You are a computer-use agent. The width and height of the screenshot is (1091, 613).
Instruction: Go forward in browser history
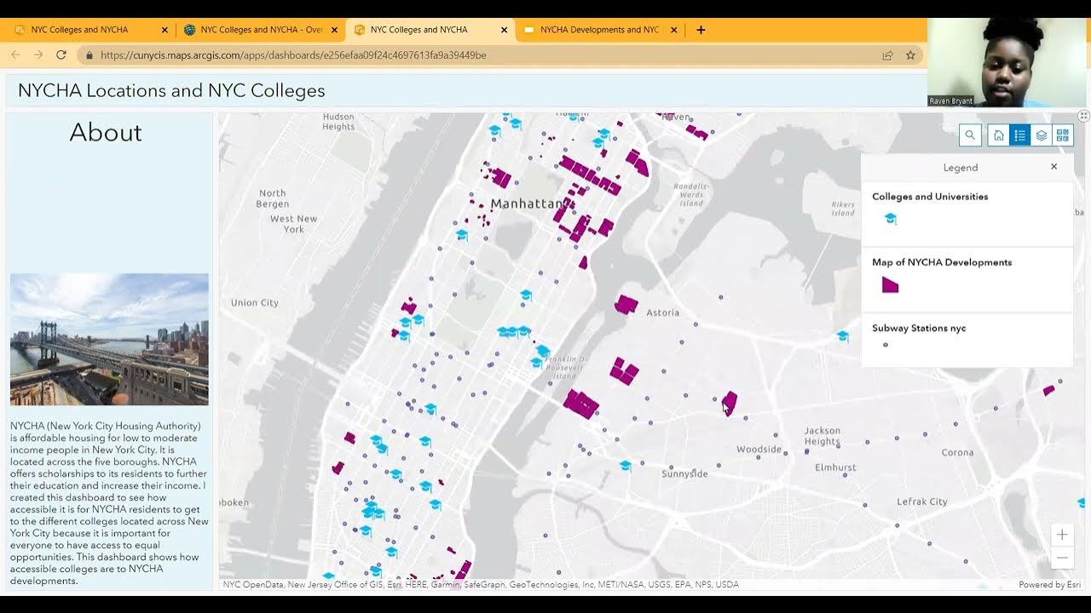tap(38, 54)
